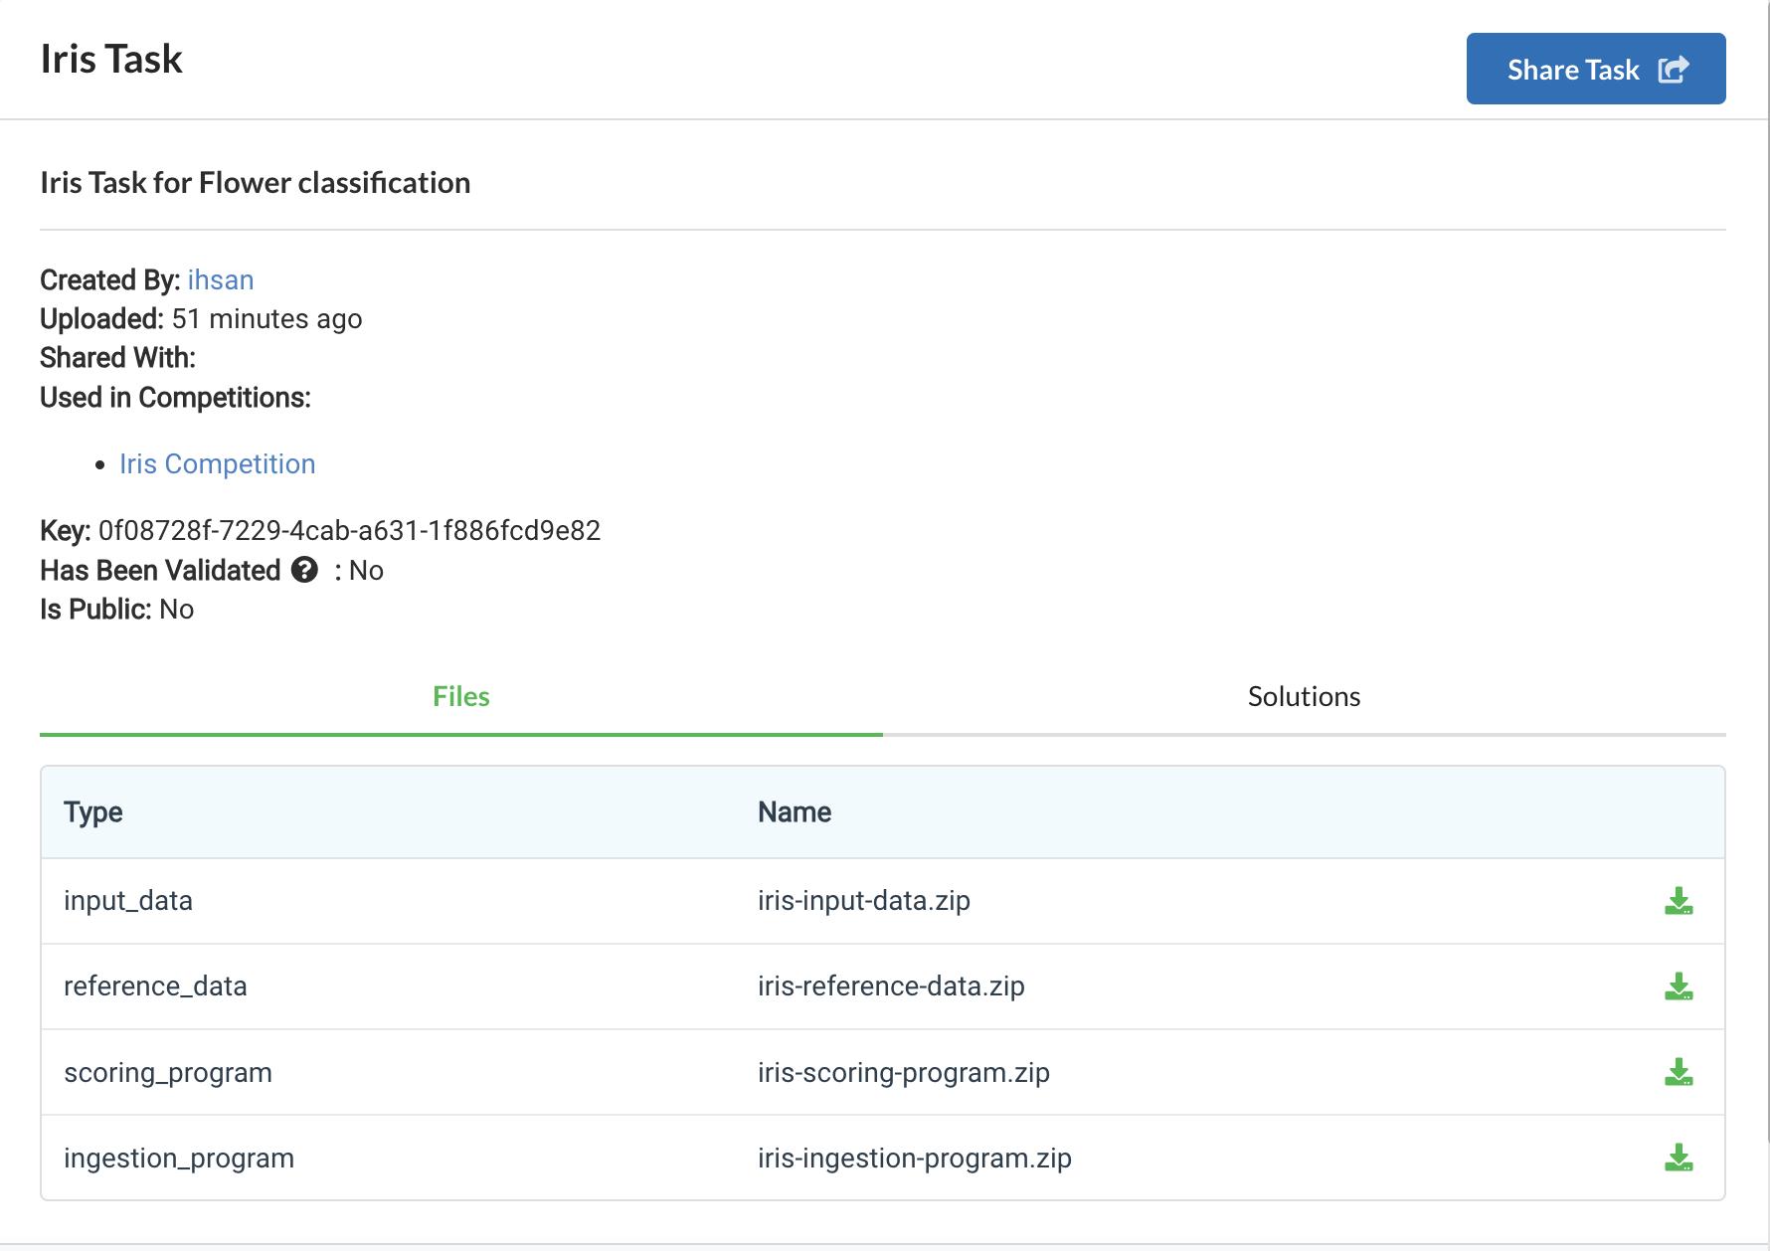This screenshot has height=1251, width=1770.
Task: Switch to the Solutions tab
Action: coord(1303,696)
